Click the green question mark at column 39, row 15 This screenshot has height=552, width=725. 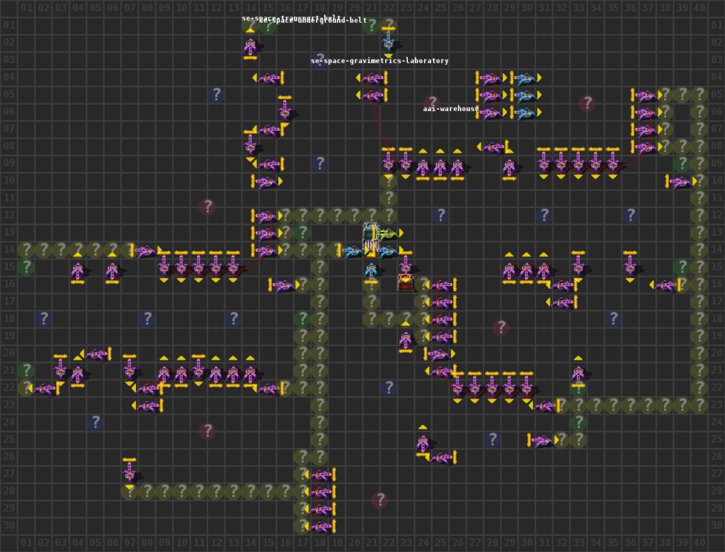coord(682,267)
